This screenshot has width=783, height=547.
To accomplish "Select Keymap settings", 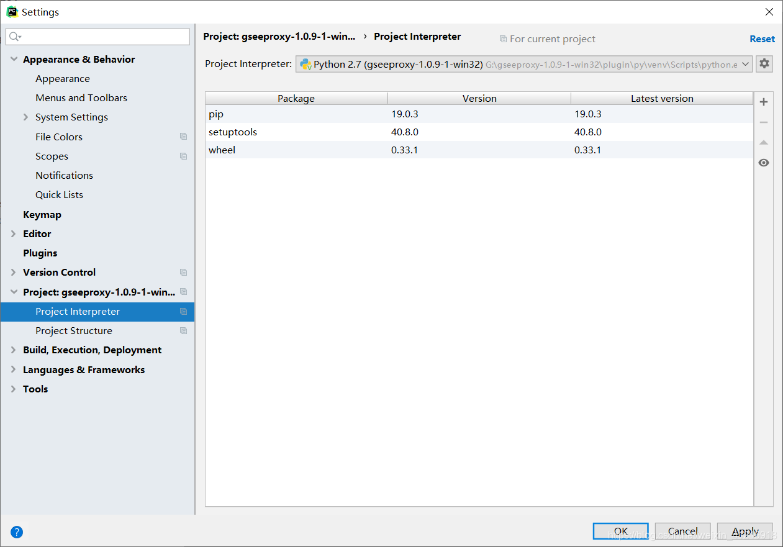I will point(42,215).
